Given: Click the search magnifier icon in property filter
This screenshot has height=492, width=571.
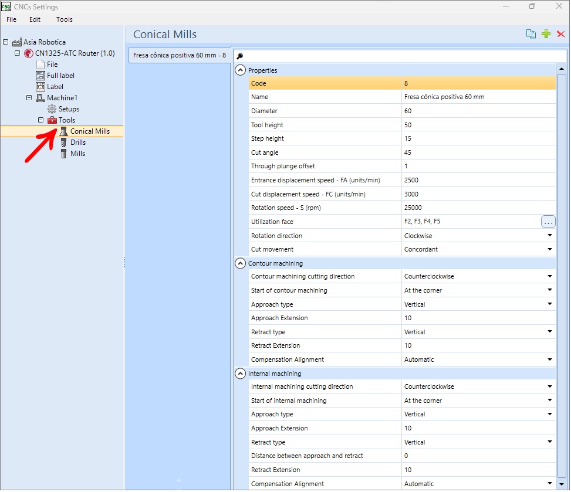Looking at the screenshot, I should point(239,56).
